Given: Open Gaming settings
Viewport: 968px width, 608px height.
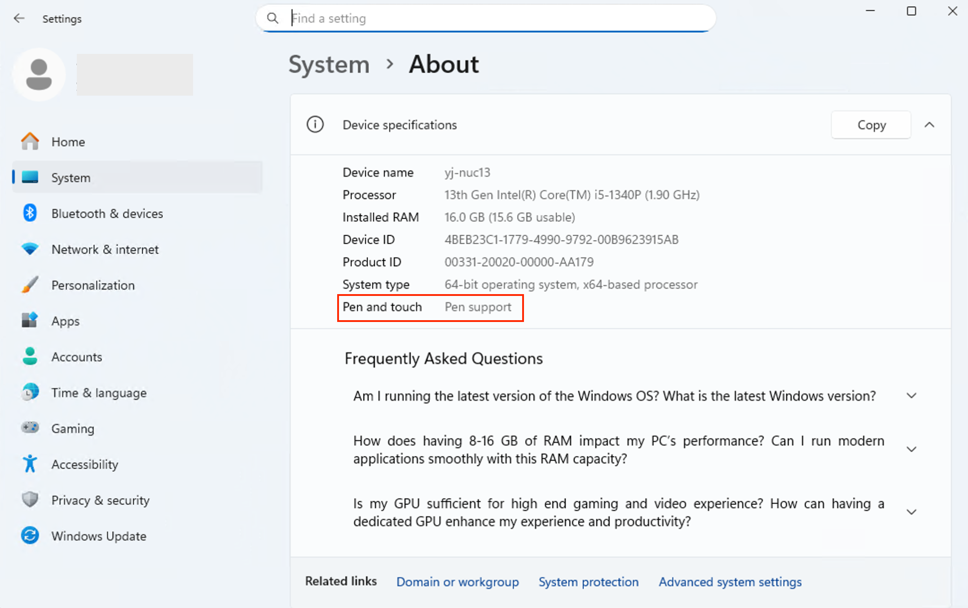Looking at the screenshot, I should pos(72,428).
